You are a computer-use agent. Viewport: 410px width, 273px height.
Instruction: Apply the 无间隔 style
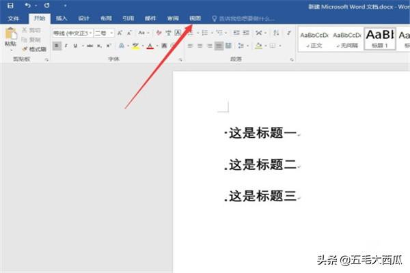(x=346, y=40)
